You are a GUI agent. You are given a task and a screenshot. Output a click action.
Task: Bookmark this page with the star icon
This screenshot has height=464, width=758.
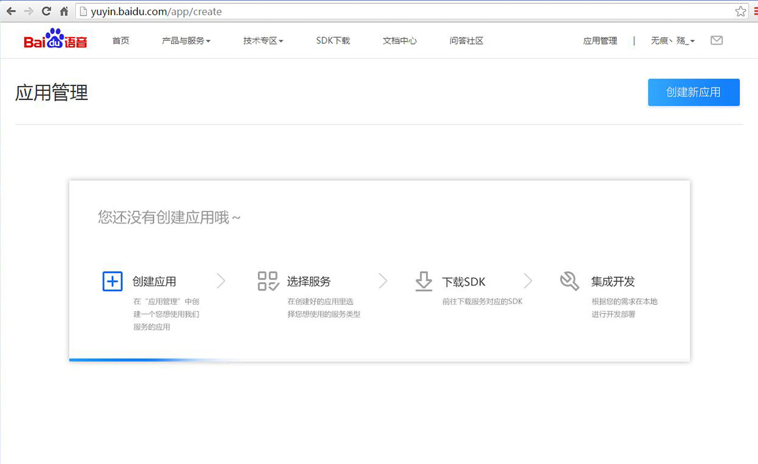click(740, 11)
